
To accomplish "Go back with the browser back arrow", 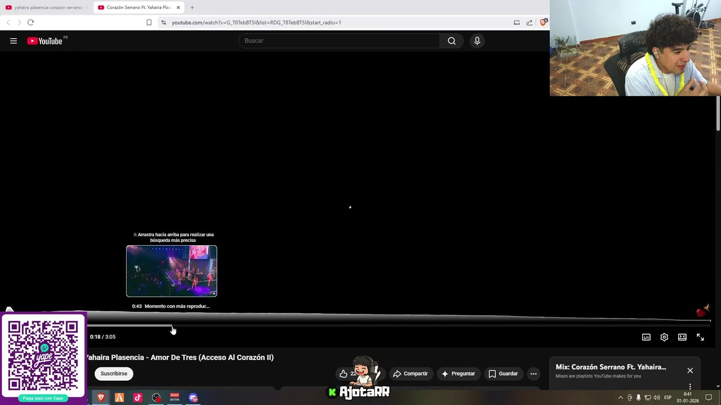I will coord(8,22).
